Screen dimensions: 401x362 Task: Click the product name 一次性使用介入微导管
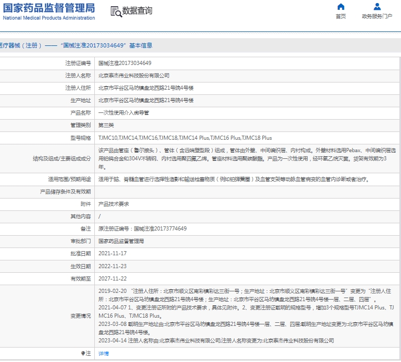[124, 112]
